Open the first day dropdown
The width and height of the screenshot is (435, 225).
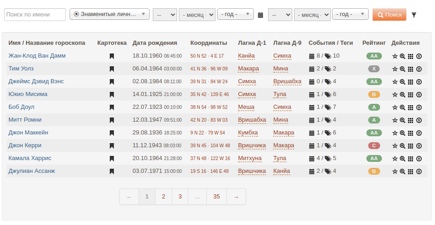point(165,15)
